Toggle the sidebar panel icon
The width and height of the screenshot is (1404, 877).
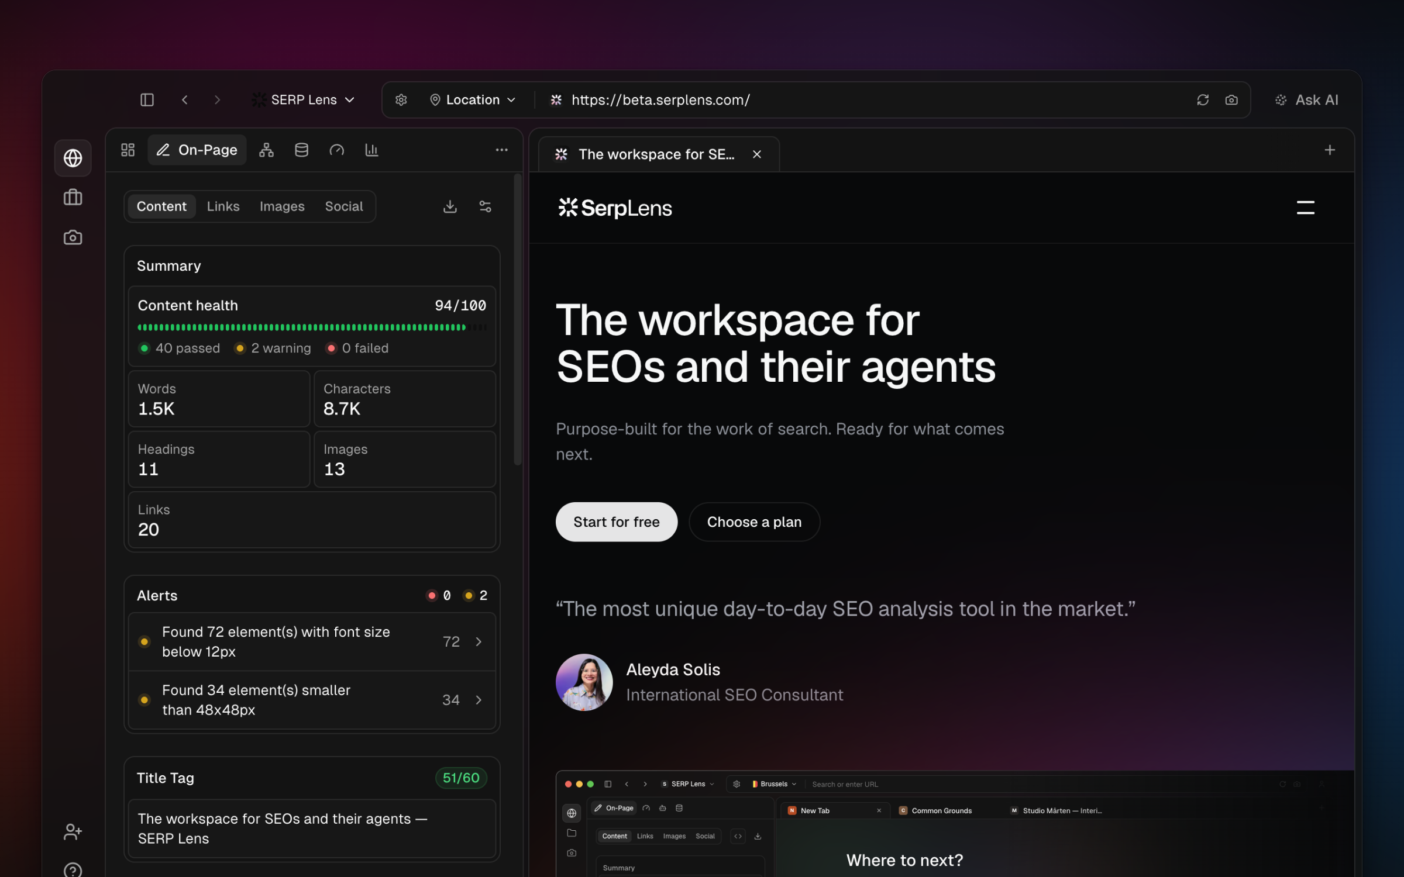point(147,100)
